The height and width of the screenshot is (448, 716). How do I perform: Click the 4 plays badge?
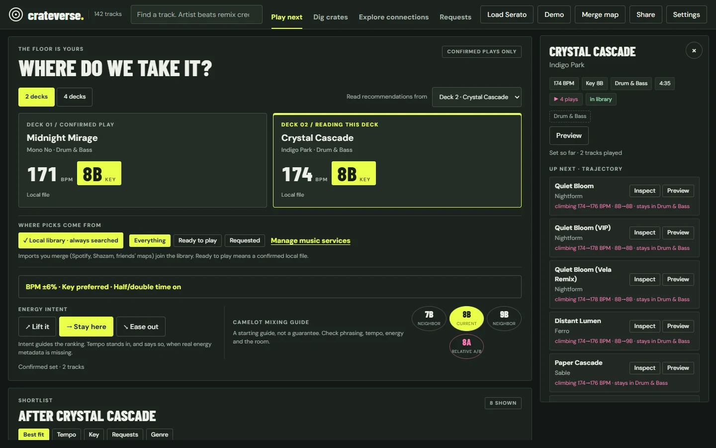pos(566,99)
